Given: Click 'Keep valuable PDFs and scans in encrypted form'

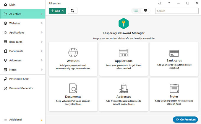Looking at the screenshot, I should 73,103.
